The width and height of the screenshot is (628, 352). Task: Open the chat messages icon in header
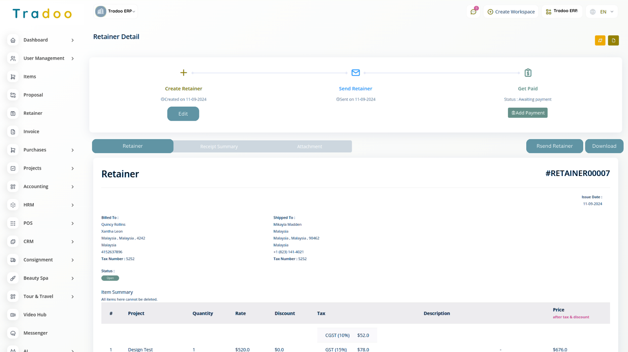click(473, 12)
